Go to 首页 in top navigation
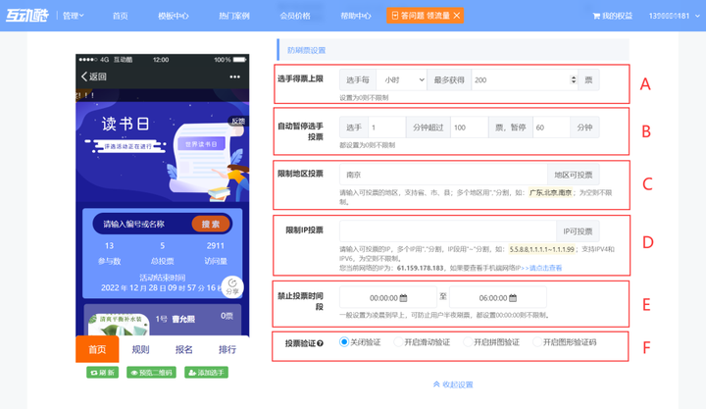The height and width of the screenshot is (409, 706). [121, 16]
